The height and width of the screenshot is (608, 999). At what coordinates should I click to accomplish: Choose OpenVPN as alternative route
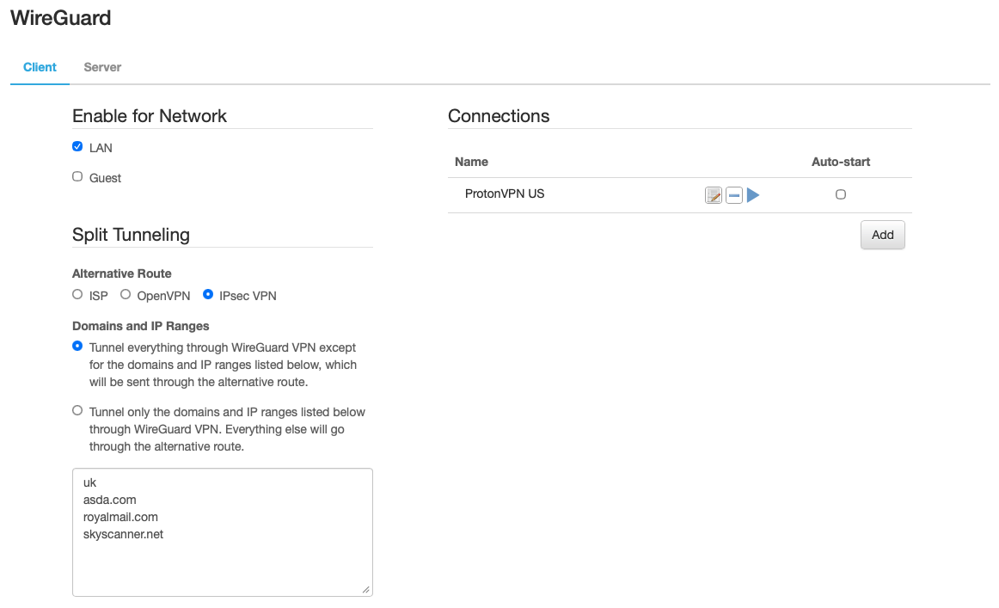[x=126, y=295]
